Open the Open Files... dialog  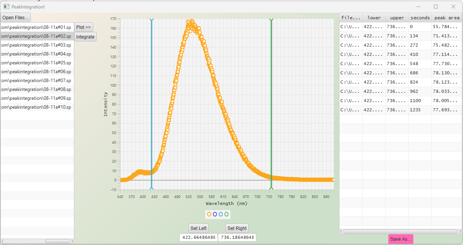(x=15, y=18)
